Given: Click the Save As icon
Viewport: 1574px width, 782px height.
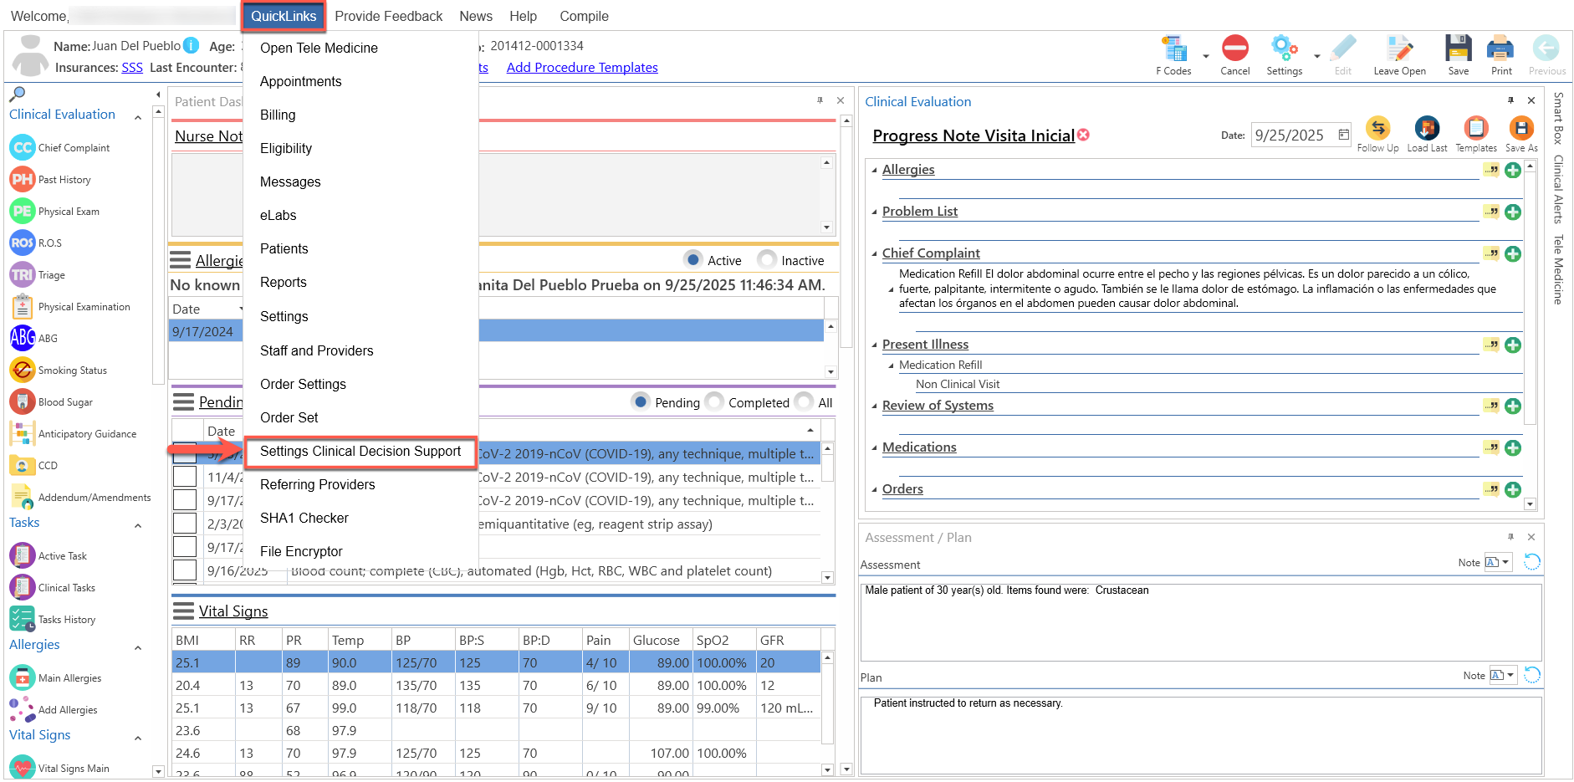Looking at the screenshot, I should pos(1521,128).
